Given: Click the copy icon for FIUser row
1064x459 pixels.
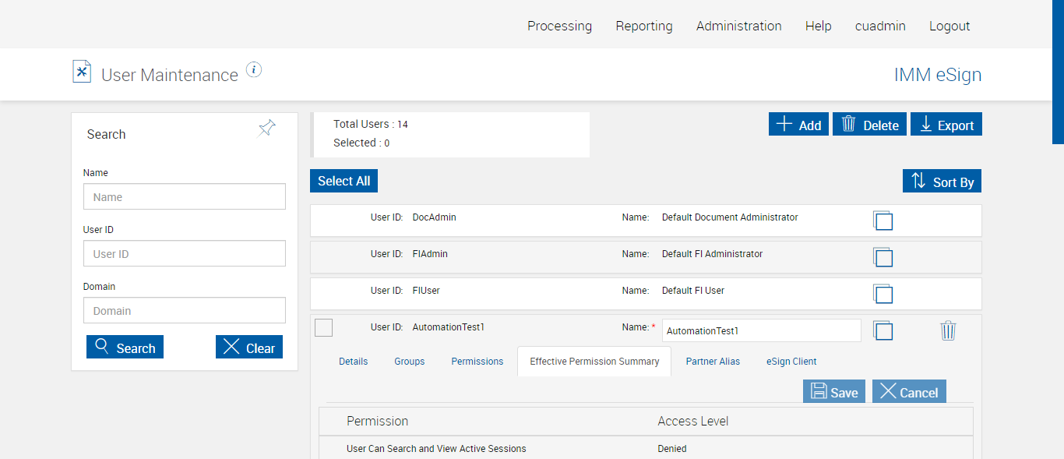Looking at the screenshot, I should point(883,294).
